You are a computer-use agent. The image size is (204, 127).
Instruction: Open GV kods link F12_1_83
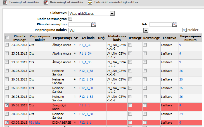pos(86,97)
